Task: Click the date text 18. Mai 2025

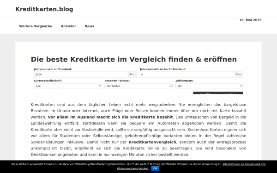Action: tap(250, 20)
